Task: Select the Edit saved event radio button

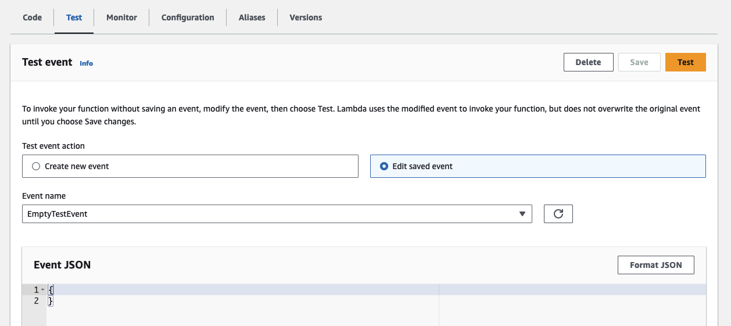Action: tap(384, 166)
